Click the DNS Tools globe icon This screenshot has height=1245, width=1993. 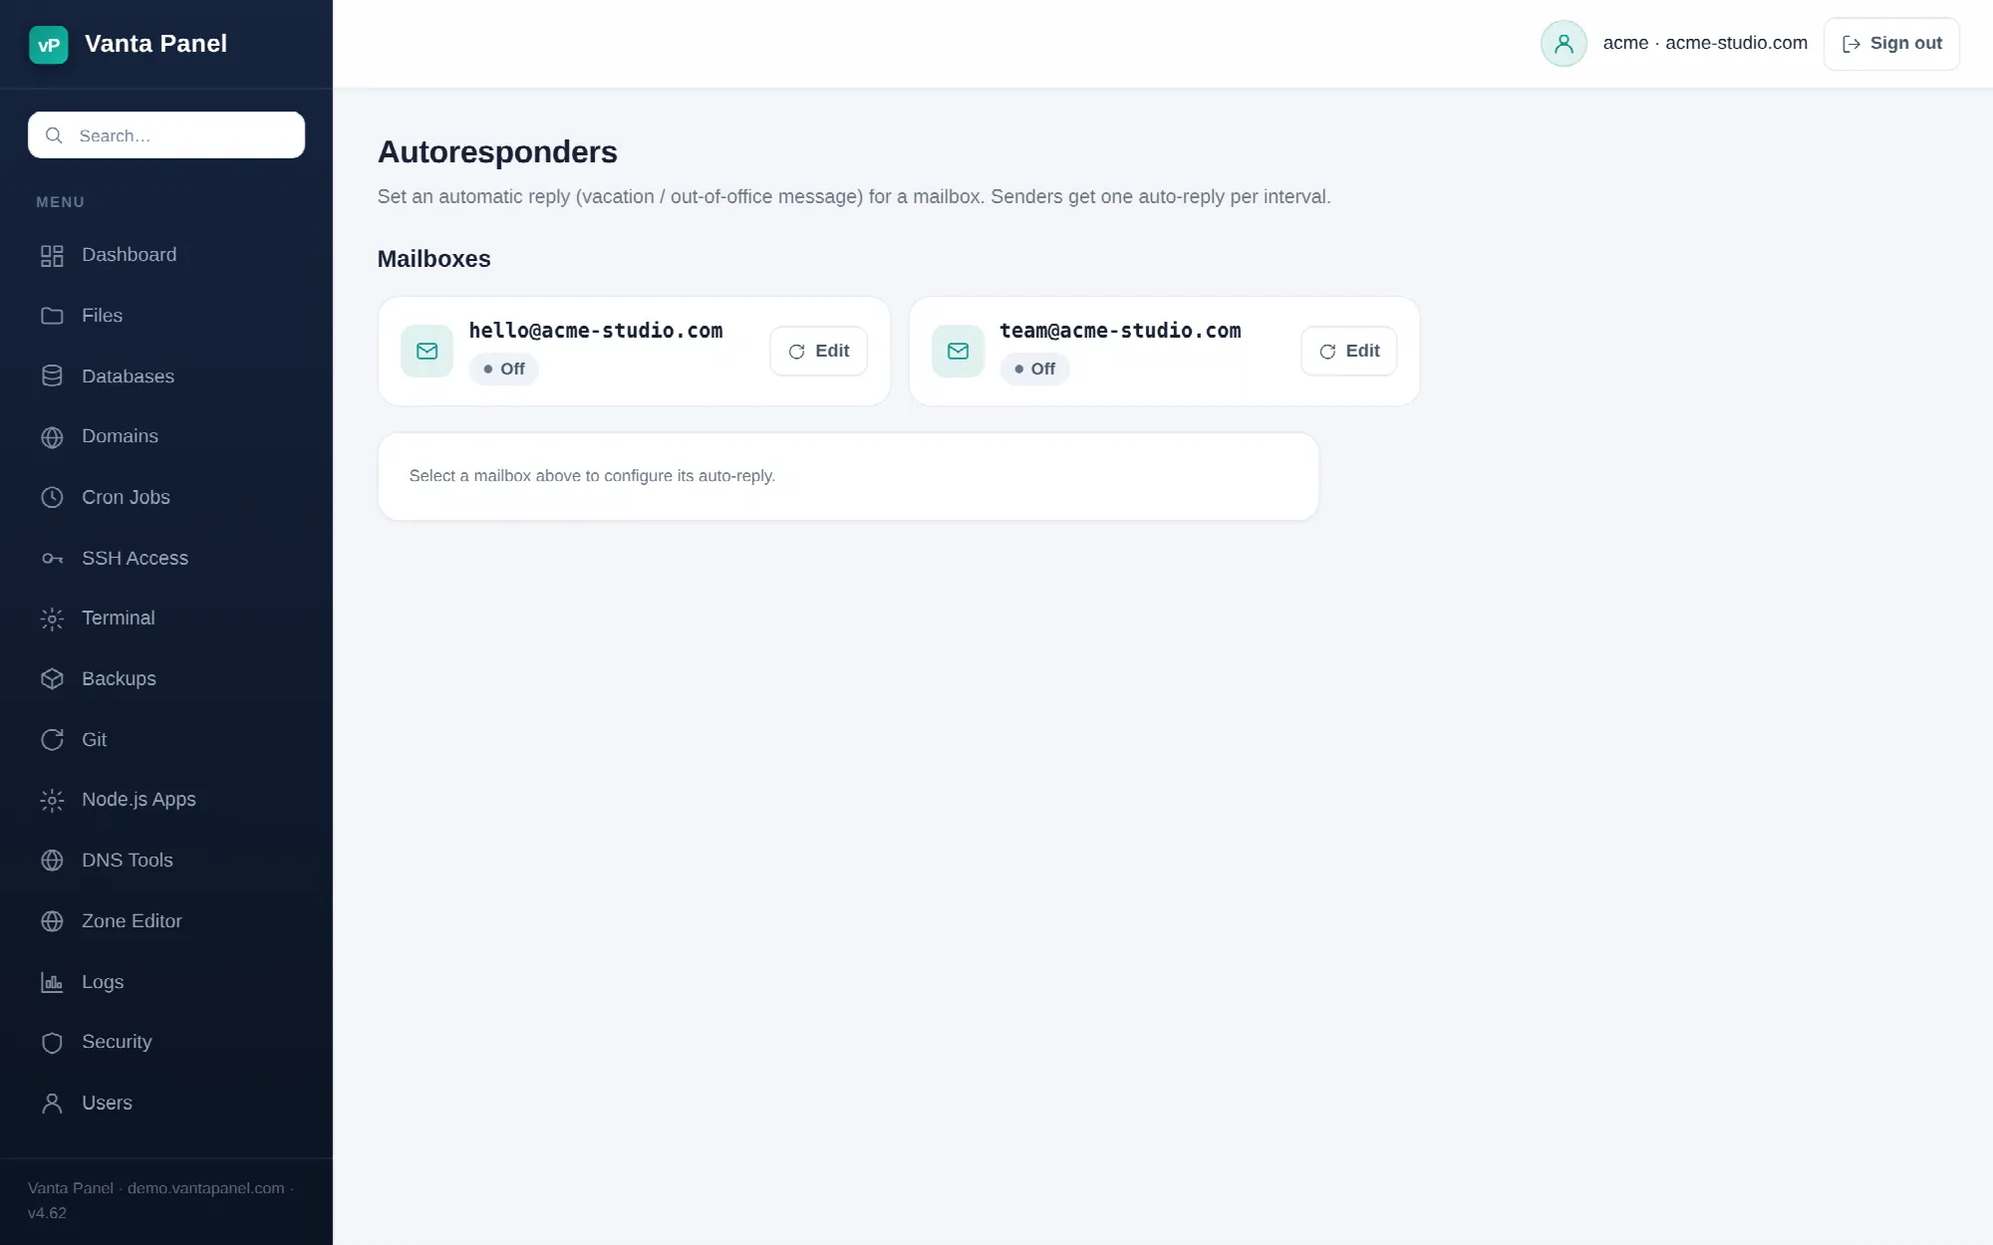(52, 861)
